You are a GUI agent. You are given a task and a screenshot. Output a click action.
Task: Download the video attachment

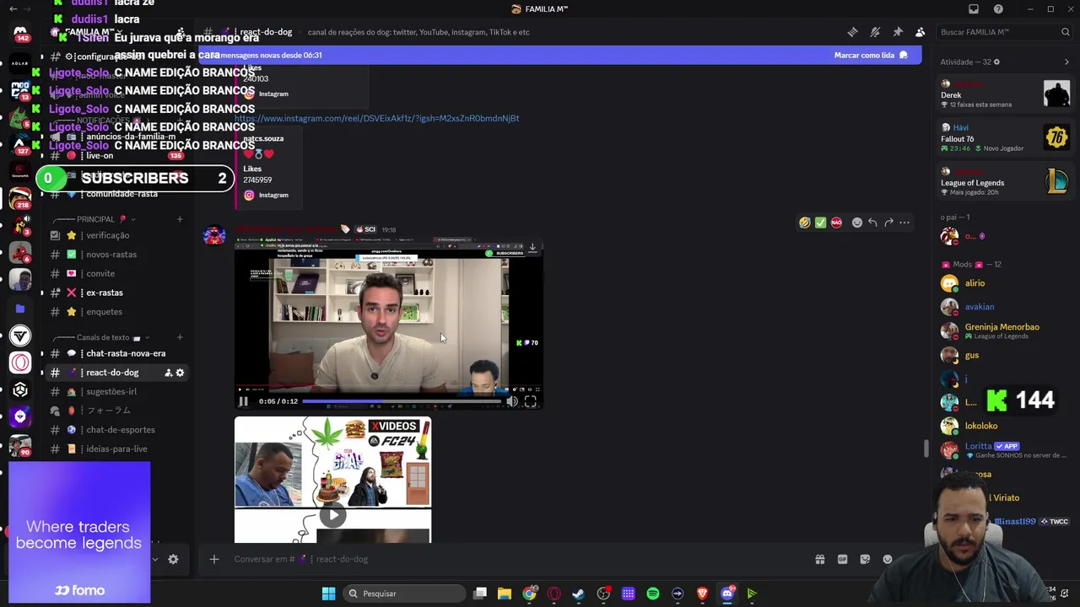[532, 247]
